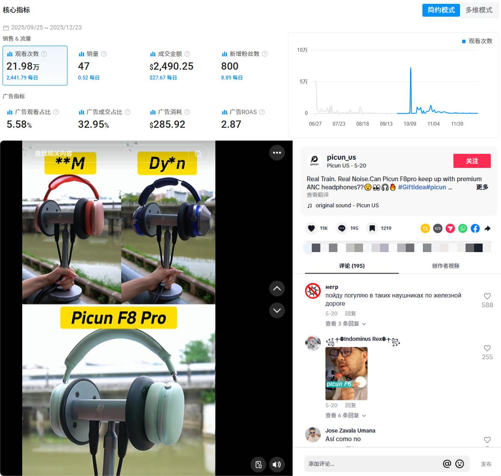Open the #GiftIdea#picun hashtag link
Image resolution: width=501 pixels, height=476 pixels.
click(x=422, y=187)
